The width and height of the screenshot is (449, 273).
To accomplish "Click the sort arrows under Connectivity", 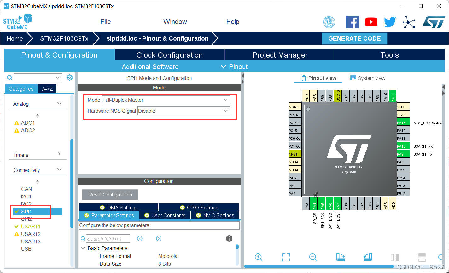I will [38, 182].
